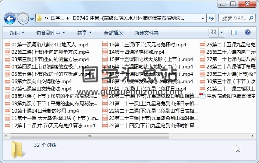This screenshot has width=259, height=163.
Task: Select MP4 icon of 26第二十六课内局三元
Action: pos(202,52)
